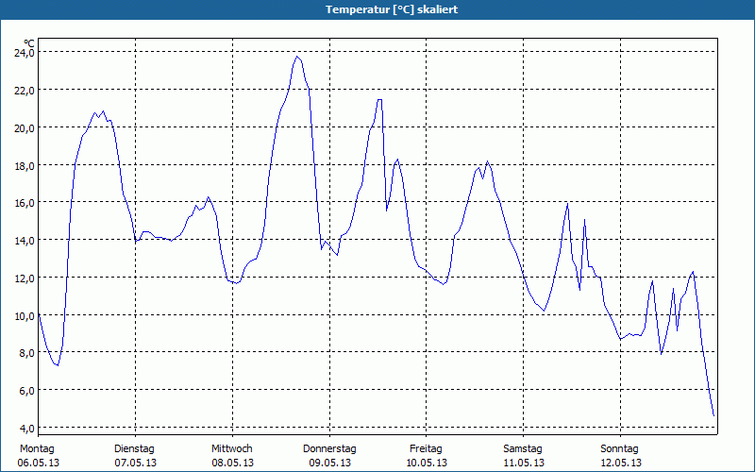Screen dimensions: 755x472
Task: Click the date 08.05.13
Action: click(232, 463)
